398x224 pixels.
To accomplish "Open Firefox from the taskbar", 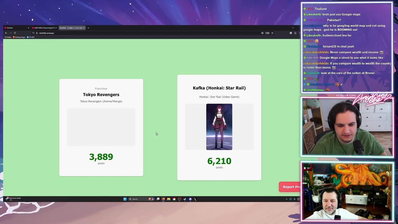I will pyautogui.click(x=163, y=199).
